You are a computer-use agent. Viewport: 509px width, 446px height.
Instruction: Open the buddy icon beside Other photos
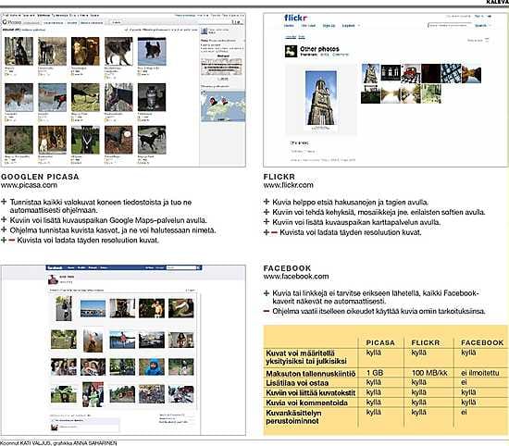pyautogui.click(x=291, y=51)
